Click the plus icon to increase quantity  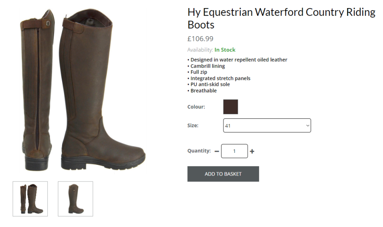252,151
